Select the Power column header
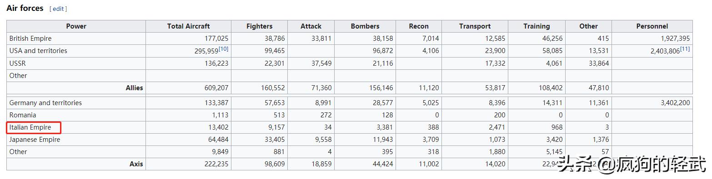The width and height of the screenshot is (712, 179). [76, 26]
